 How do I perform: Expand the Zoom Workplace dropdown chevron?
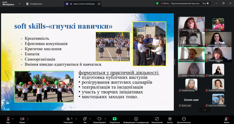click(19, 4)
